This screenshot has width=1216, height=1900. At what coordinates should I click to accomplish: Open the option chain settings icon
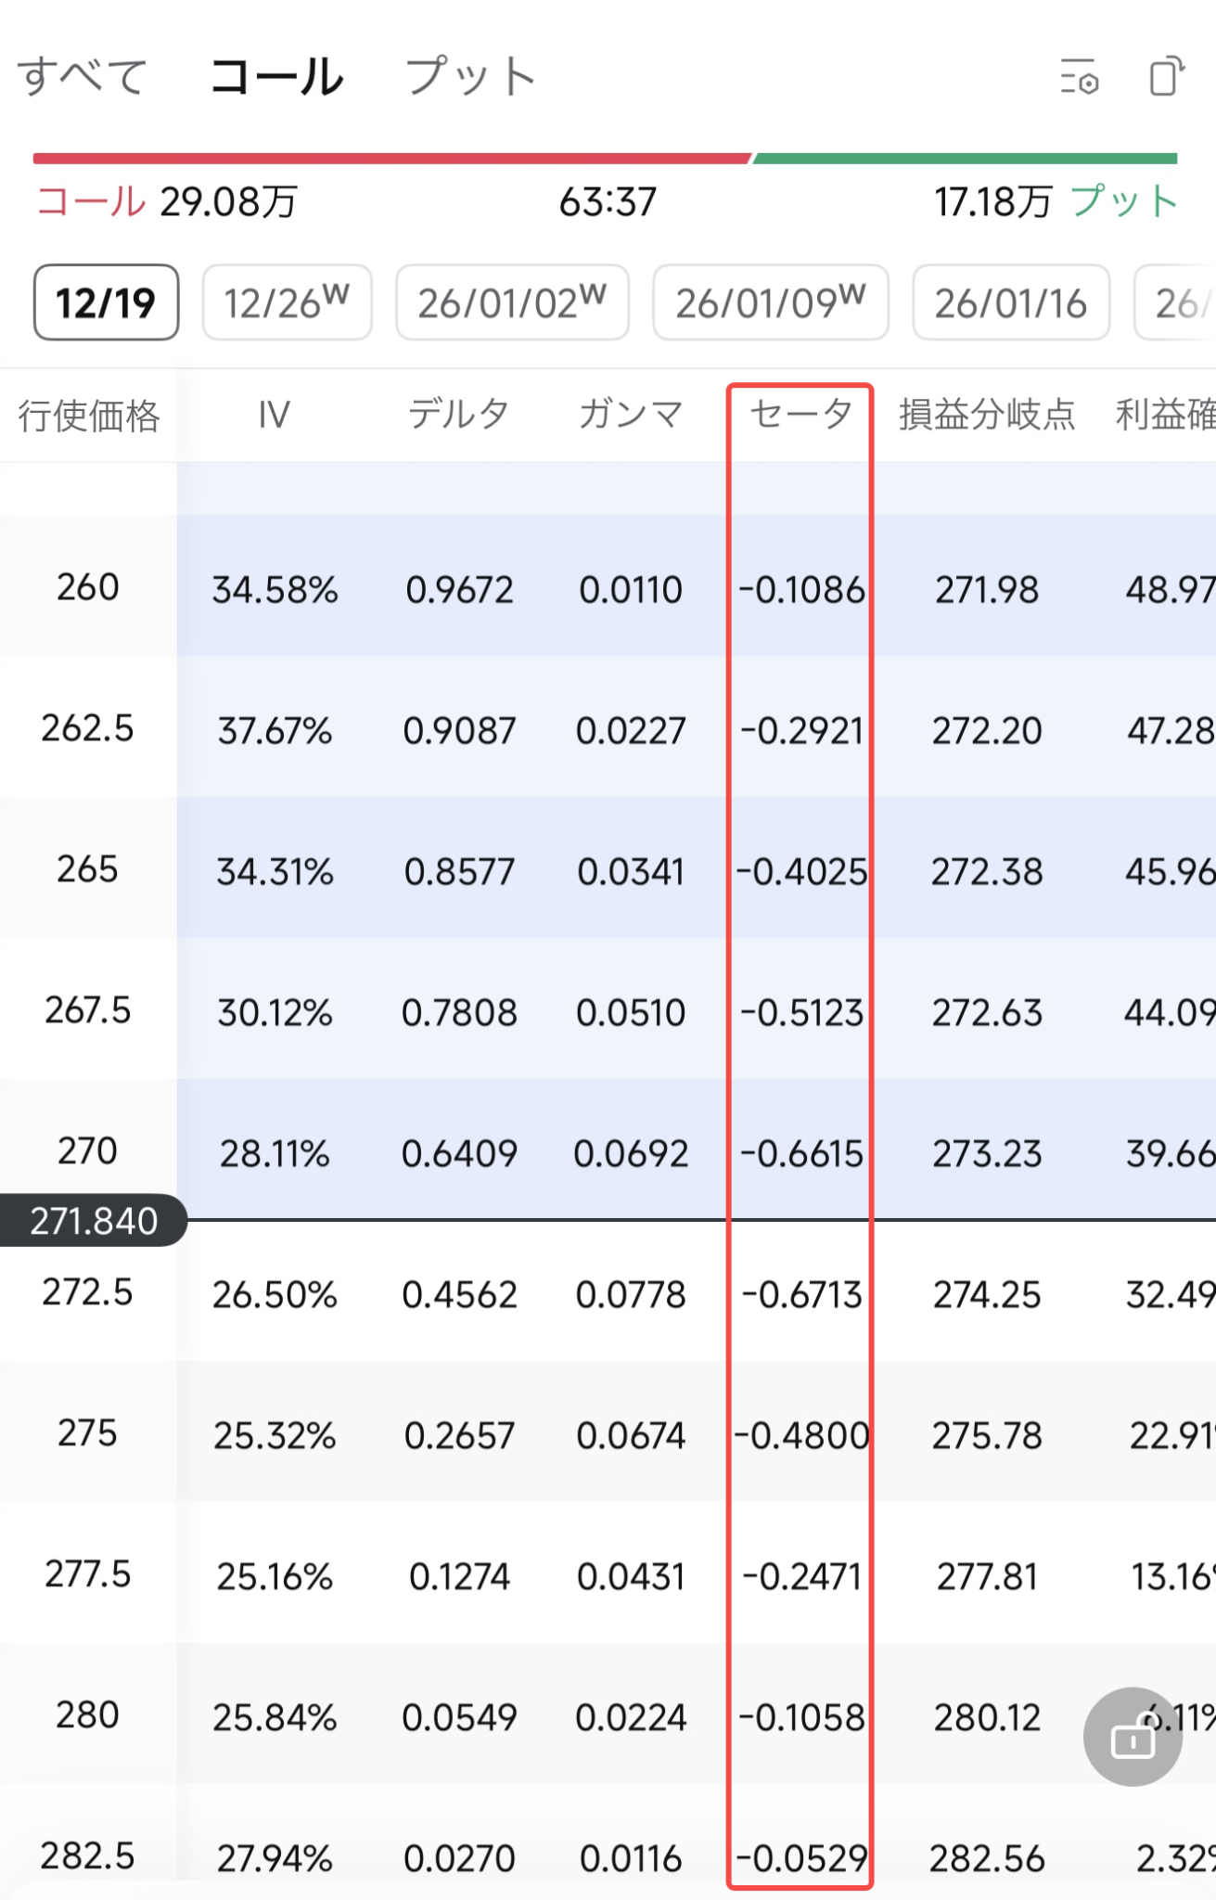(x=1080, y=76)
